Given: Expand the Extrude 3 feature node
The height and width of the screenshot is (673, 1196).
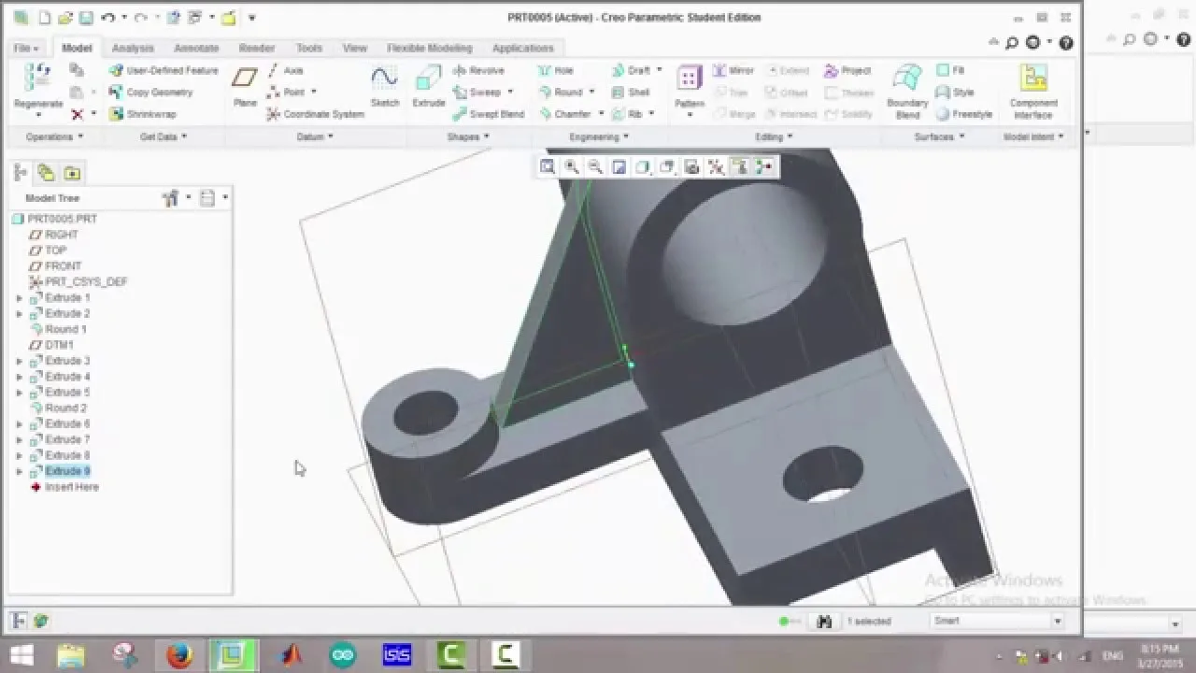Looking at the screenshot, I should click(x=20, y=361).
